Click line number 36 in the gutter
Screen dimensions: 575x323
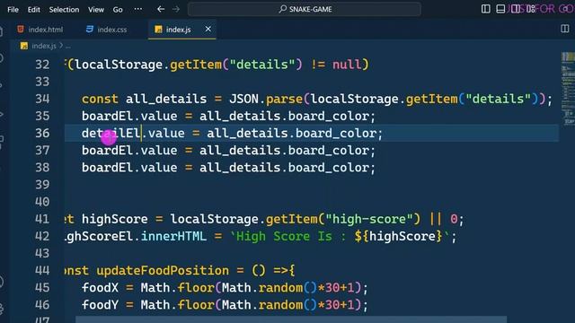pyautogui.click(x=42, y=134)
